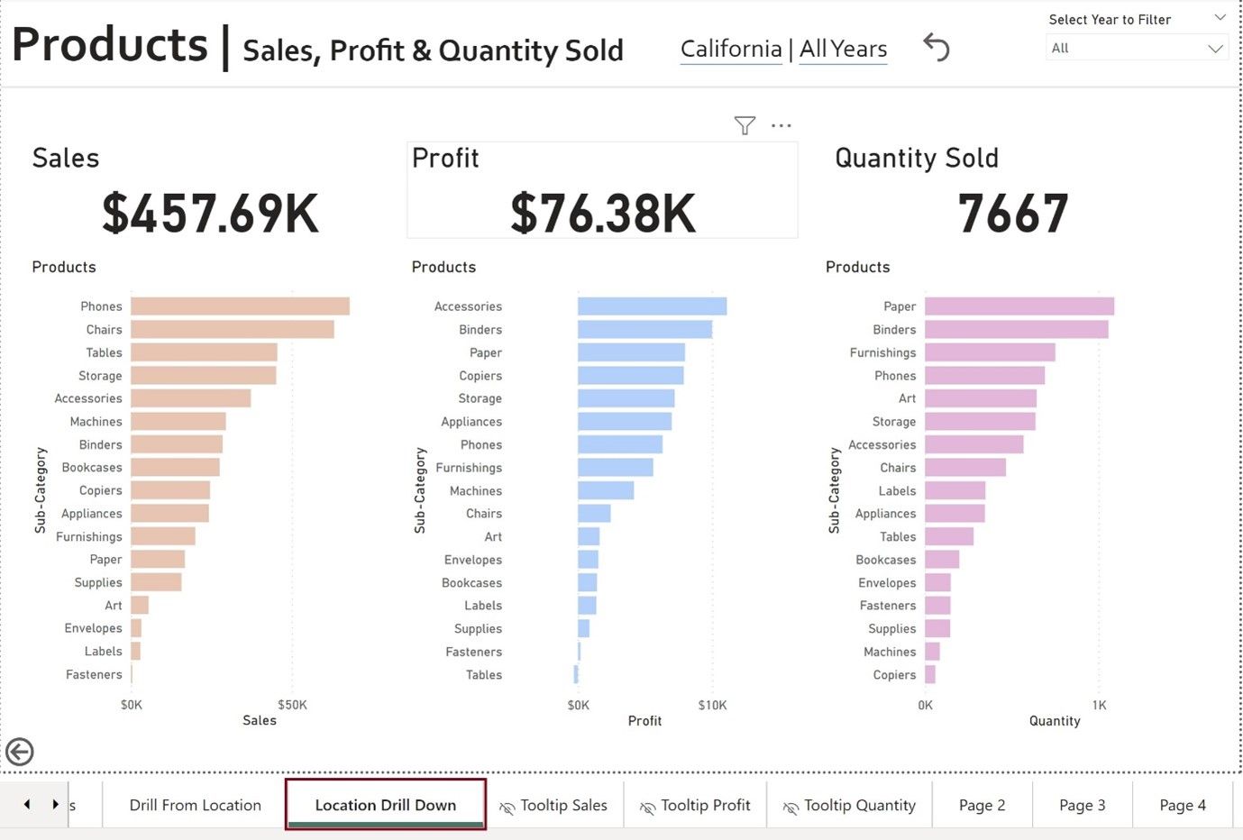Open the Page 2 tab

pos(982,805)
